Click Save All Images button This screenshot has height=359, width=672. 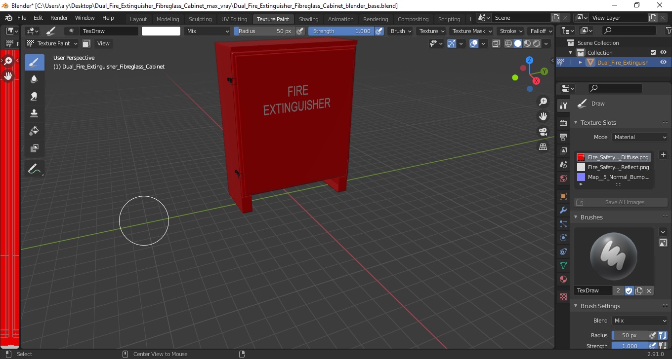click(x=621, y=202)
